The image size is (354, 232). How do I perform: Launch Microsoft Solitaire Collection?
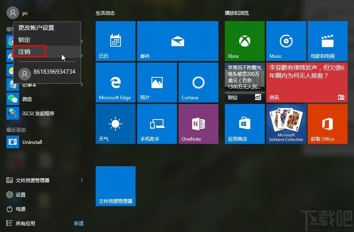[286, 124]
